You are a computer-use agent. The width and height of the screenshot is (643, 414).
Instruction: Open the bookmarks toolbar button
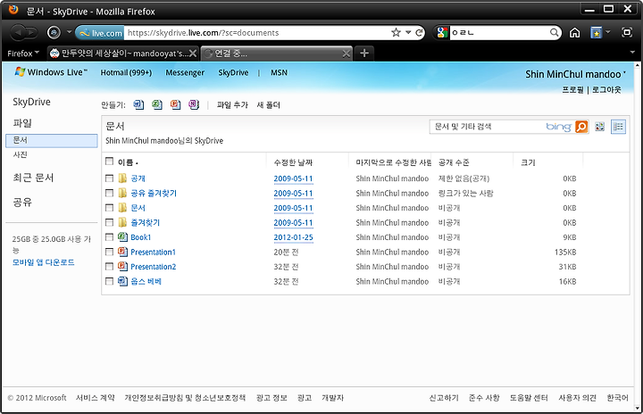pos(597,33)
